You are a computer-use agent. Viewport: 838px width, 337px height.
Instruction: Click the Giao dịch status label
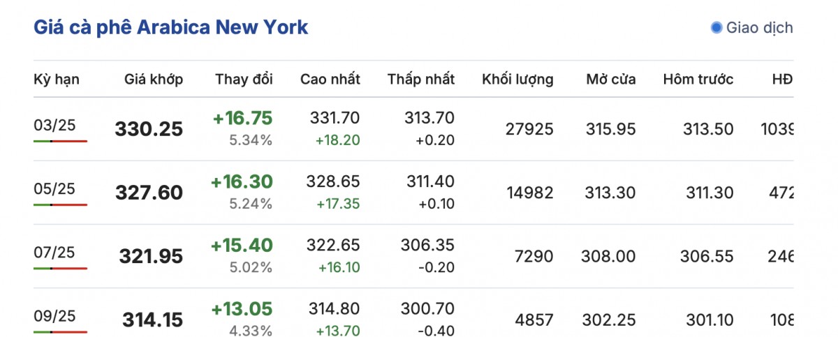(x=759, y=28)
